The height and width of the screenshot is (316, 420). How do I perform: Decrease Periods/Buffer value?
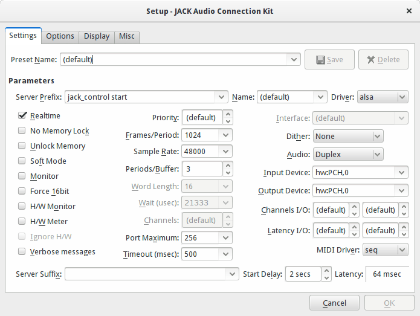[x=228, y=173]
